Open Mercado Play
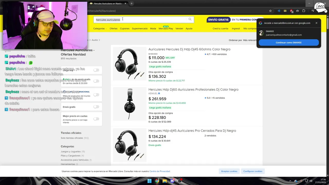 point(166,29)
